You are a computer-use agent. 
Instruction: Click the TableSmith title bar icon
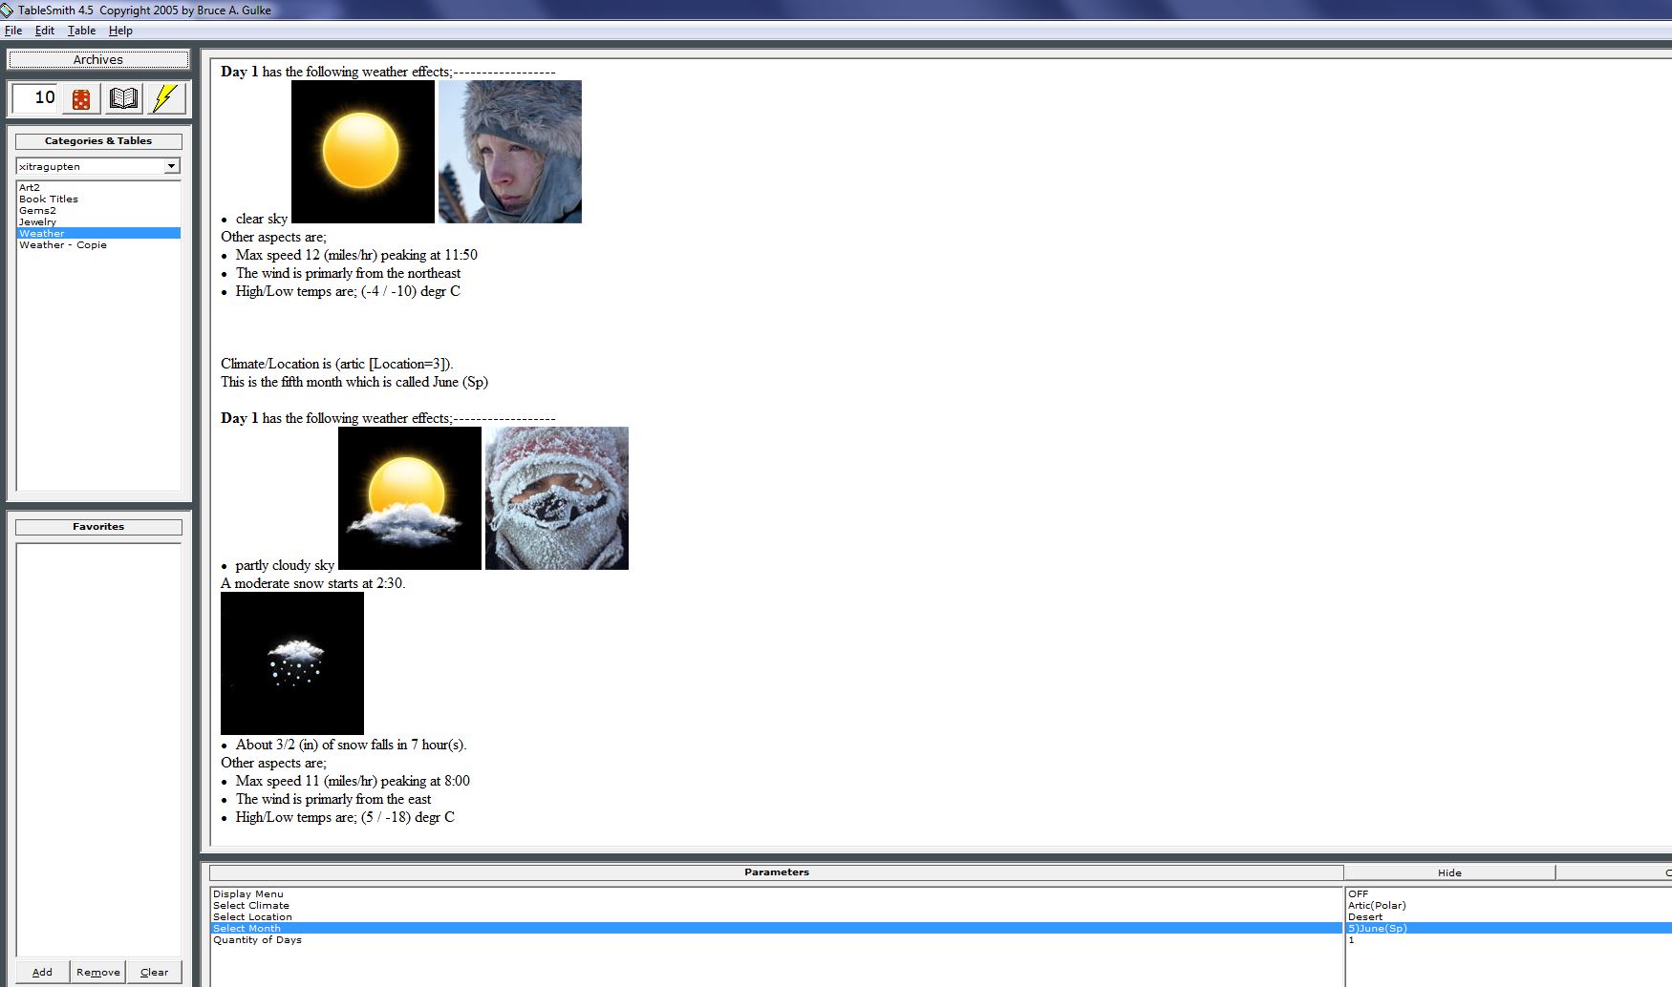click(8, 10)
